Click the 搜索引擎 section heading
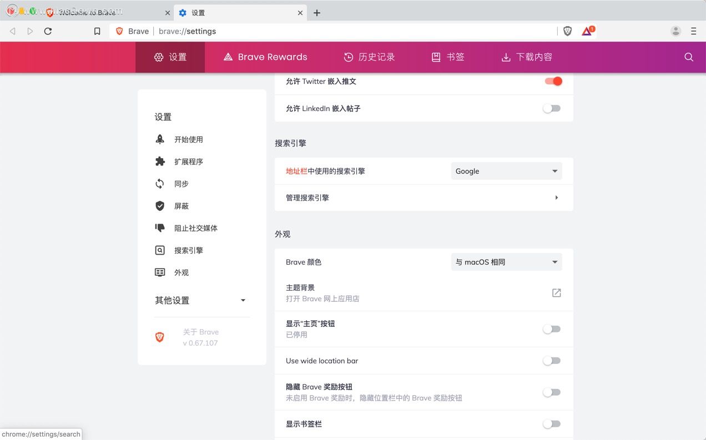The image size is (706, 440). click(x=290, y=143)
